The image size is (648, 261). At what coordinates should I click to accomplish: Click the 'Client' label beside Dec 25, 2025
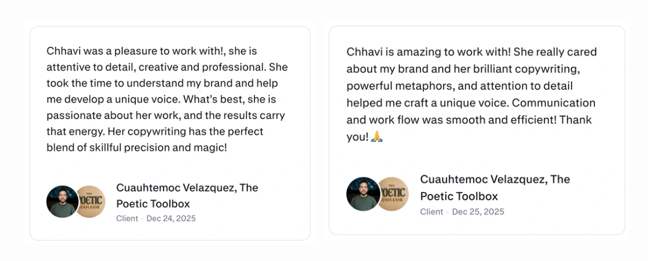[432, 211]
